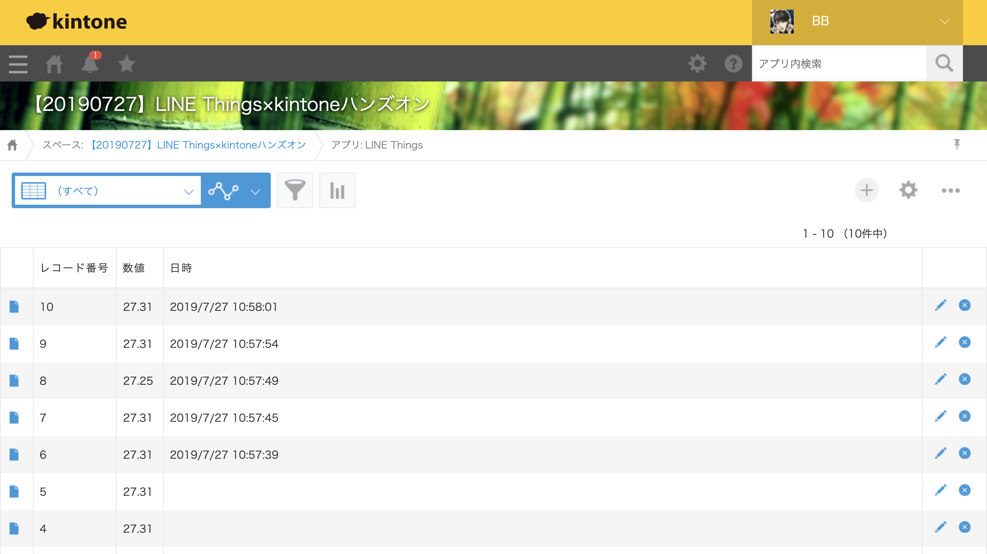This screenshot has width=987, height=554.
Task: Edit record 7 with pencil icon
Action: coord(941,416)
